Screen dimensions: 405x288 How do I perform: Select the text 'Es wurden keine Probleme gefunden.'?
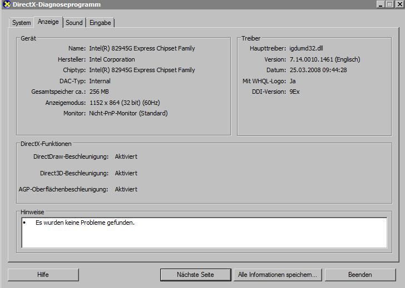pyautogui.click(x=85, y=223)
